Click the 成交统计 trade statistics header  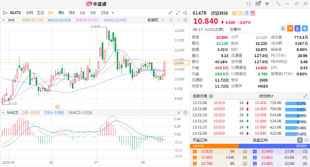point(266,96)
